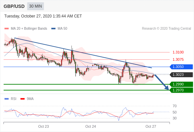Toggle the 9MA legend entry

point(27,99)
